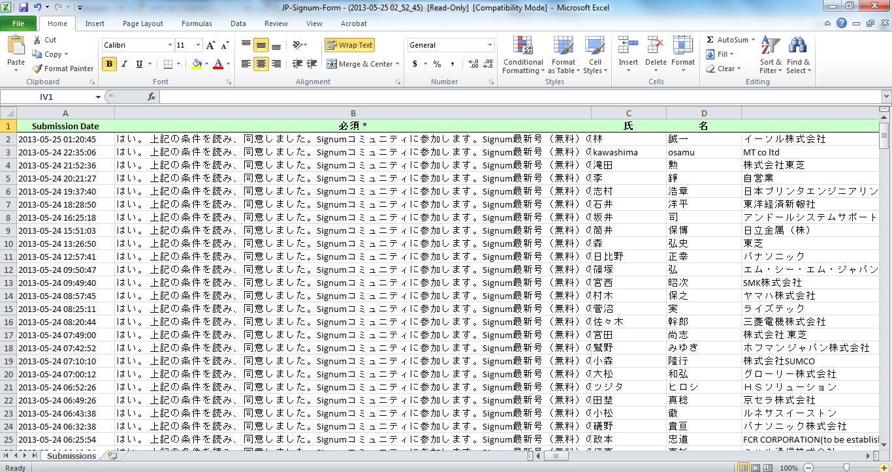Viewport: 892px width, 472px height.
Task: Select the Format Painter brush
Action: pyautogui.click(x=37, y=69)
